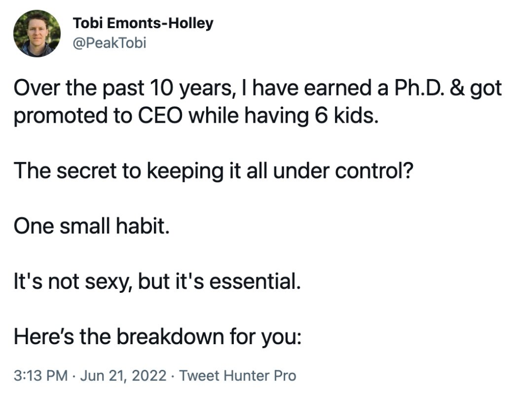Click the 3:13 PM timestamp

pyautogui.click(x=41, y=375)
